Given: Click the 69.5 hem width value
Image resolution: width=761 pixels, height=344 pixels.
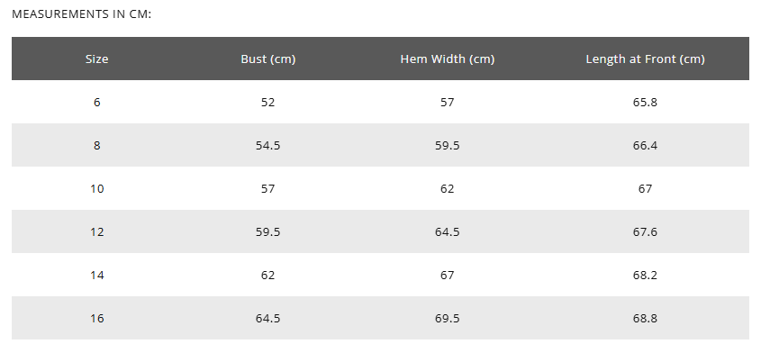Looking at the screenshot, I should coord(447,318).
